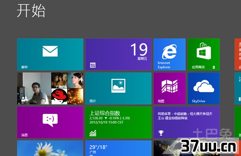Click the 开始 Start heading

[x=31, y=11]
